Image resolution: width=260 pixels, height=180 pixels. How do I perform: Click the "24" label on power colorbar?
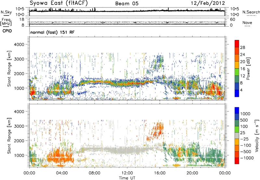[x=242, y=55]
